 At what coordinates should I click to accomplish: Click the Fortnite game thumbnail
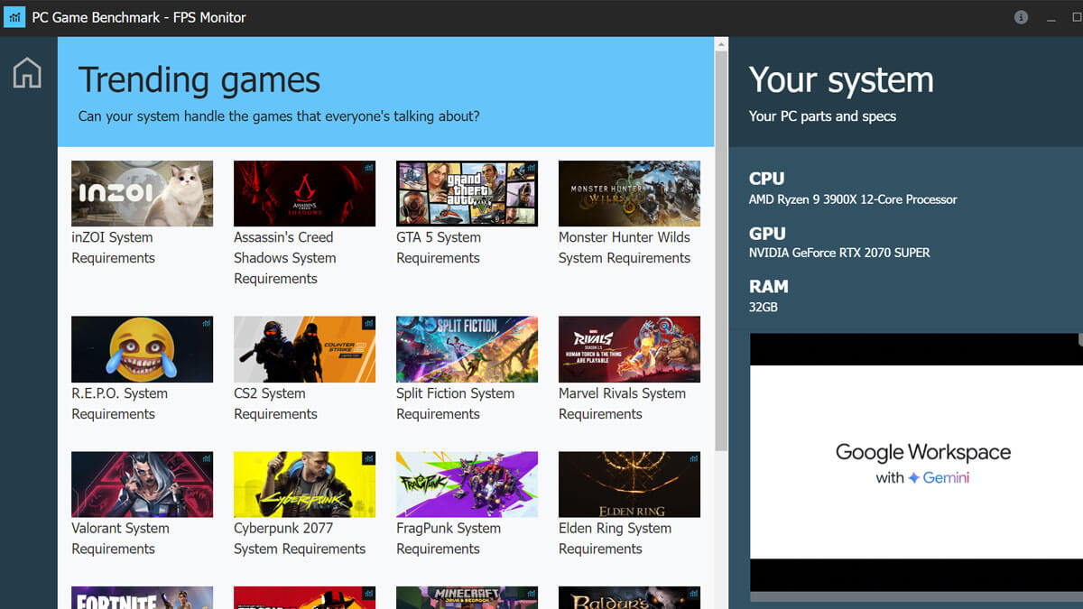(142, 597)
